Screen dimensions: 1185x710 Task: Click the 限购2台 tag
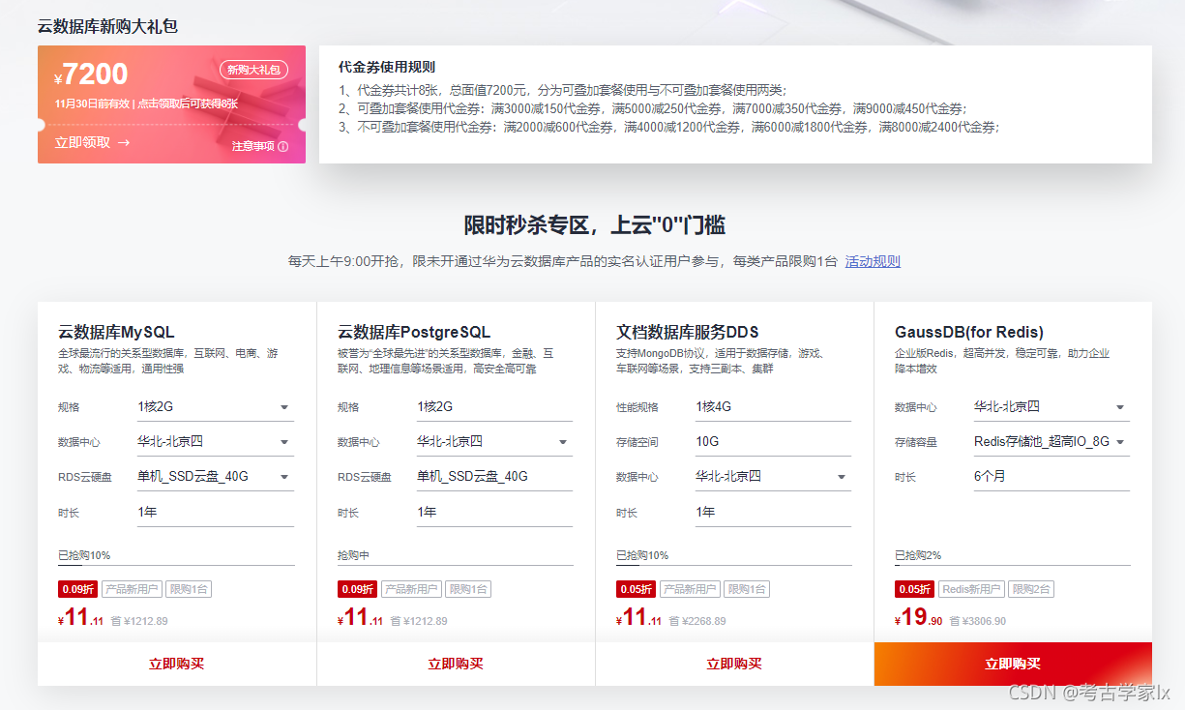[1032, 589]
